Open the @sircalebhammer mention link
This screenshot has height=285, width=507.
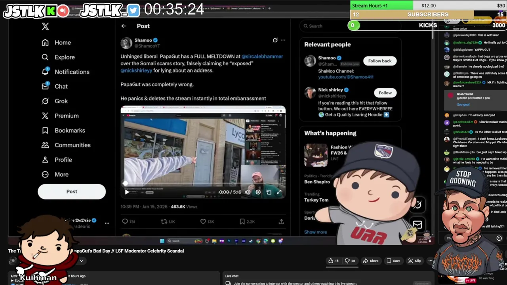coord(262,57)
